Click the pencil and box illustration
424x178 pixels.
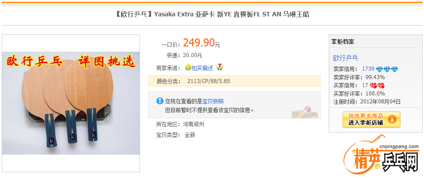305,112
